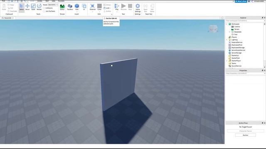Viewport: 266px width, 149px height.
Task: Click the Duplicate command
Action: click(12, 11)
